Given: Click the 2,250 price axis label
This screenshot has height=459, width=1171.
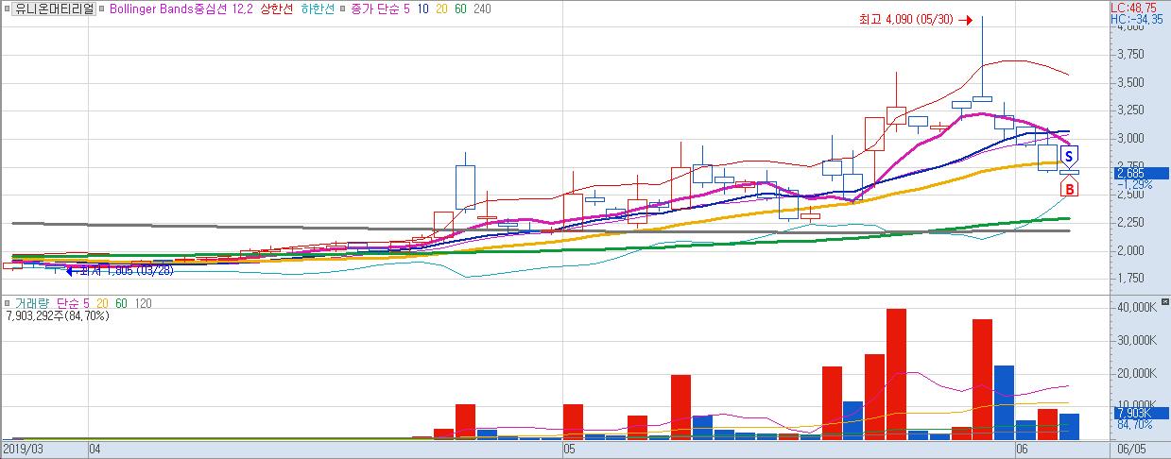Looking at the screenshot, I should click(x=1131, y=223).
